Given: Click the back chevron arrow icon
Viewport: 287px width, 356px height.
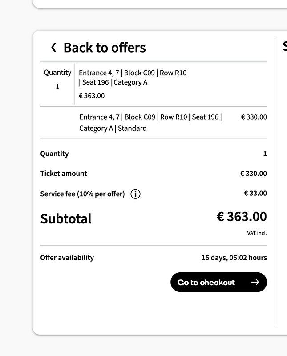Looking at the screenshot, I should (54, 48).
